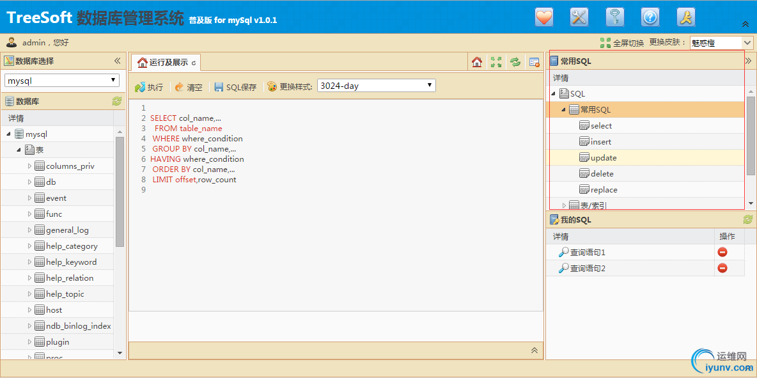757x378 pixels.
Task: Open the question mark help icon
Action: pos(650,17)
